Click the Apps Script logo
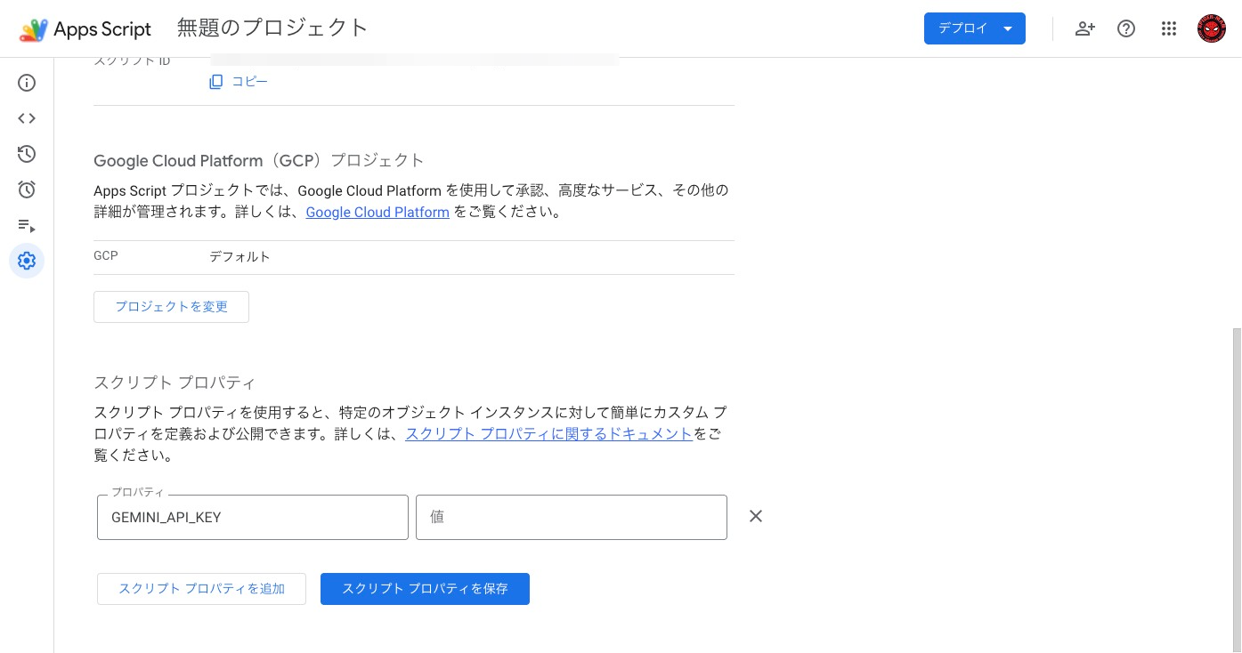 click(34, 29)
